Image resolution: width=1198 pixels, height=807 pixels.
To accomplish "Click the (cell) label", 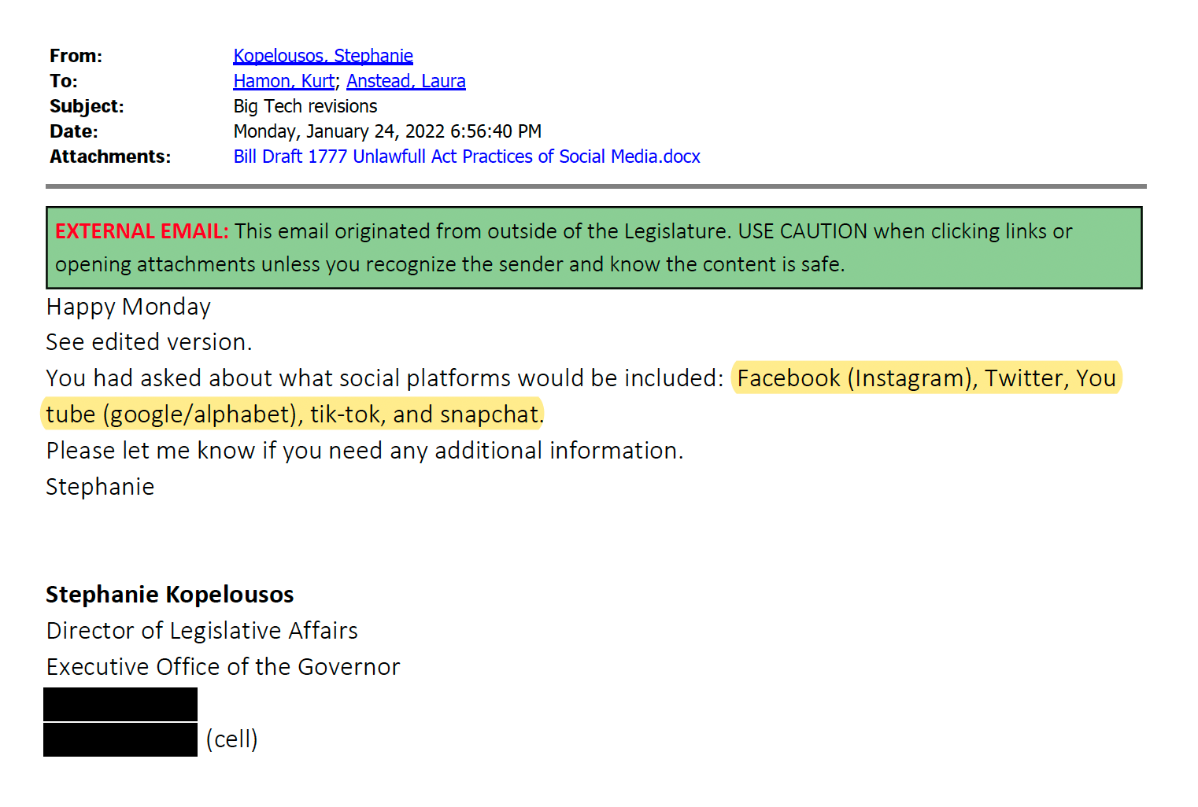I will (231, 739).
